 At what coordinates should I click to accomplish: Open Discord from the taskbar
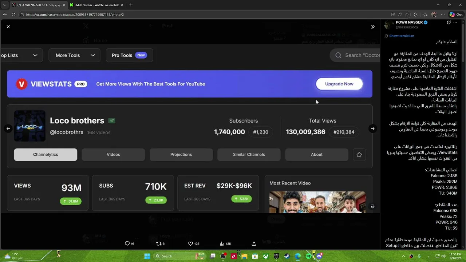point(319,256)
